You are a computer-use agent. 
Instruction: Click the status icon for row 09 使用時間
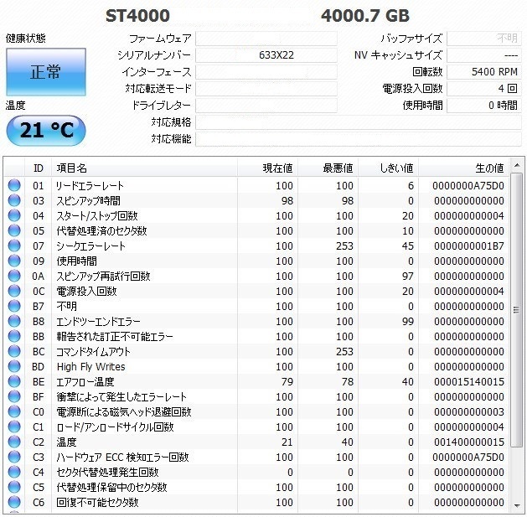pyautogui.click(x=14, y=261)
